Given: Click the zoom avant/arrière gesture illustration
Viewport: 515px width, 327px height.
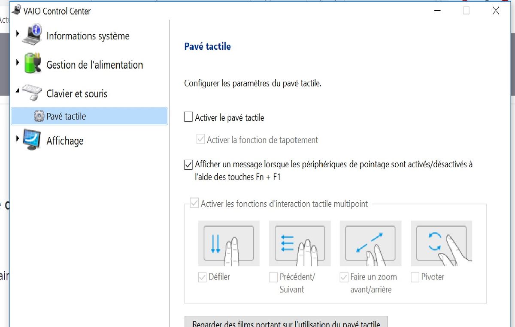Looking at the screenshot, I should [370, 243].
